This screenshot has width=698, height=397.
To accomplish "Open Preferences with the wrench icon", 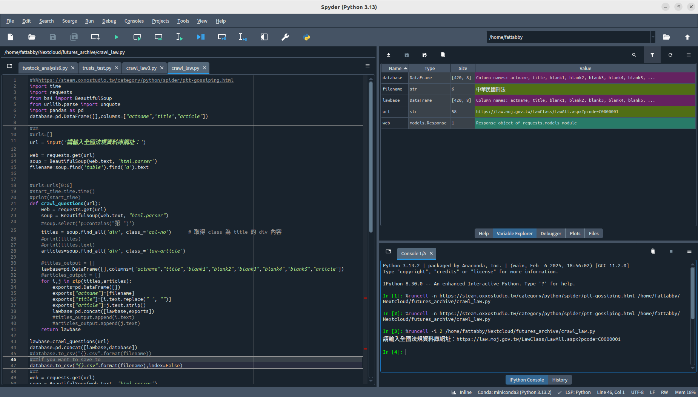I will coord(285,37).
